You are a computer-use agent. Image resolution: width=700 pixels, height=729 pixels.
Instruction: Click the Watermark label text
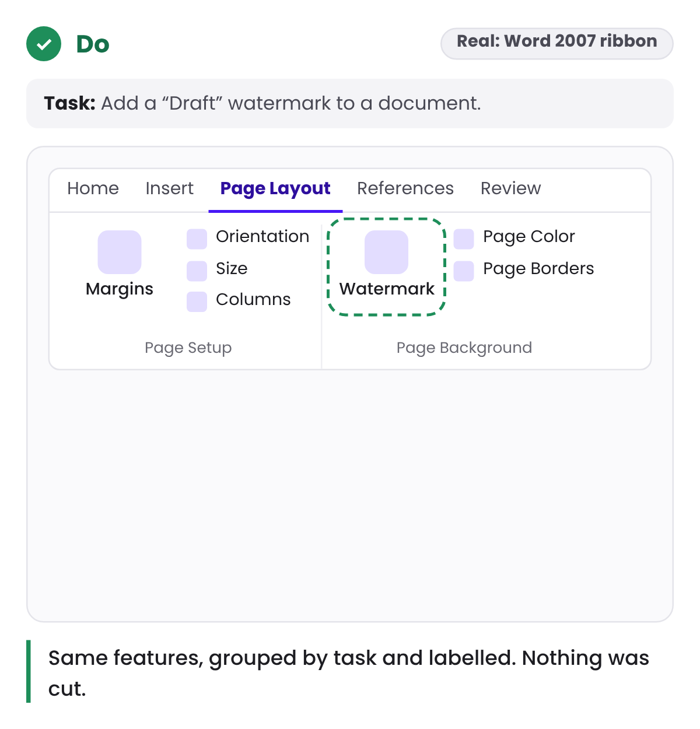[x=387, y=289]
